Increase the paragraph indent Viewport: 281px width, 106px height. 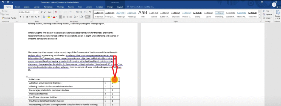coord(81,12)
